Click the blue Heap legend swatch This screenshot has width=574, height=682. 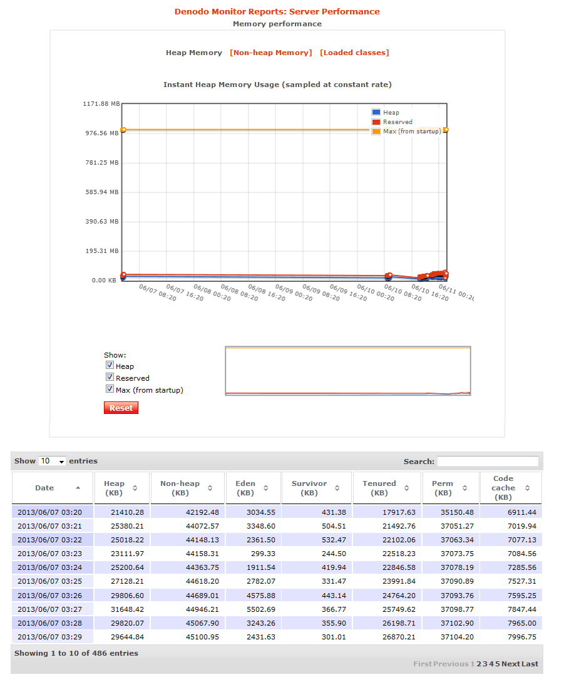(376, 112)
